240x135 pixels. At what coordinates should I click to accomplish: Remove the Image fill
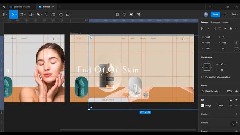coord(237,105)
